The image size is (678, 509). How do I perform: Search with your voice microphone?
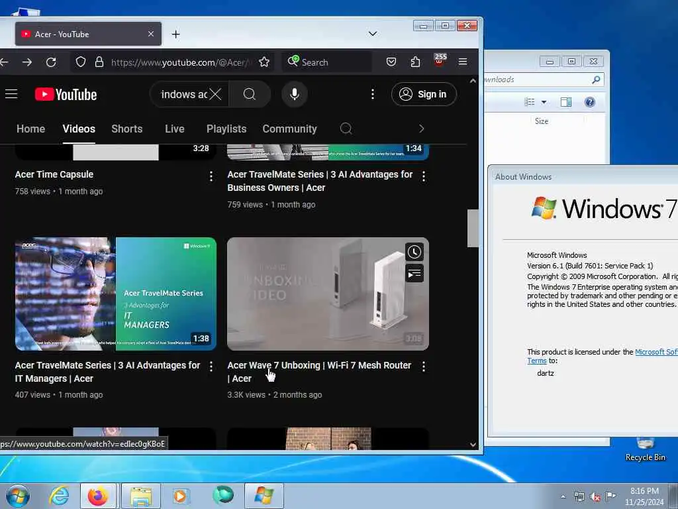[295, 94]
